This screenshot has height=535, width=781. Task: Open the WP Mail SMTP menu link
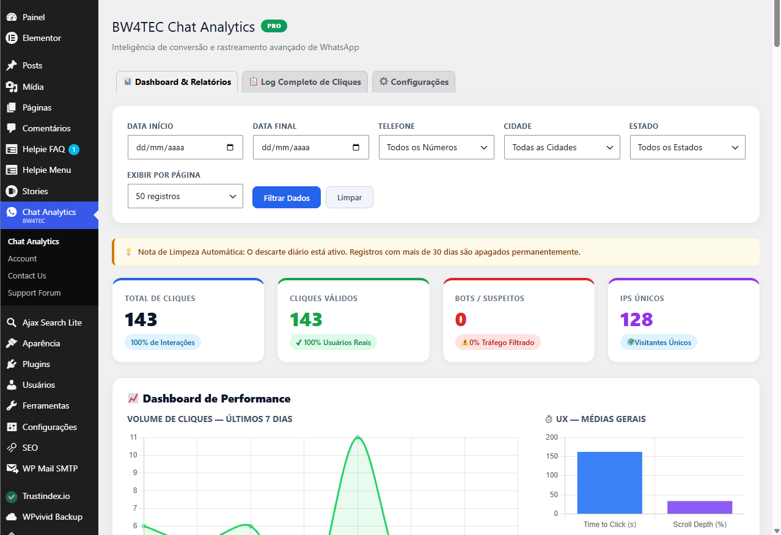coord(49,468)
